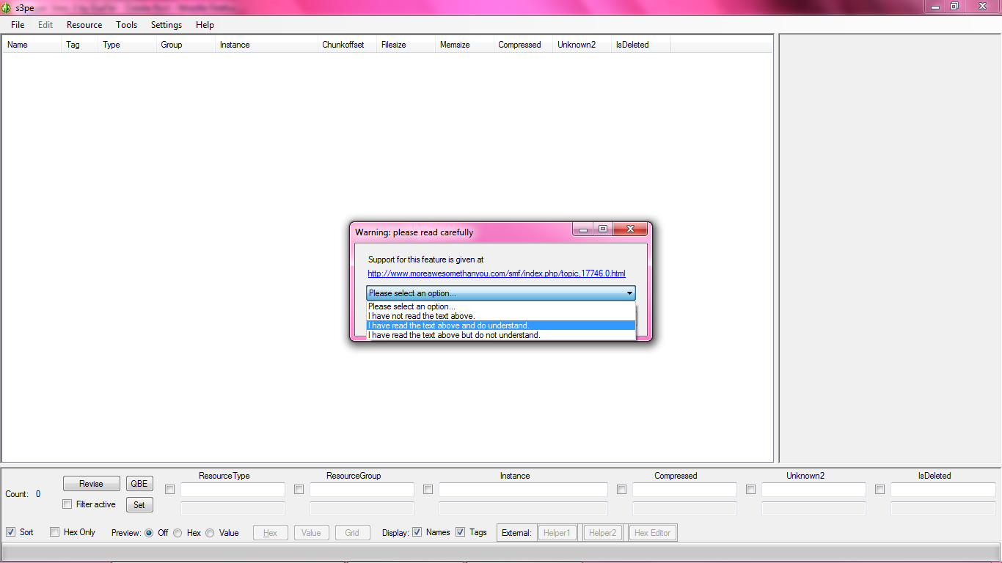Image resolution: width=1002 pixels, height=563 pixels.
Task: Open the Settings menu
Action: click(x=166, y=24)
